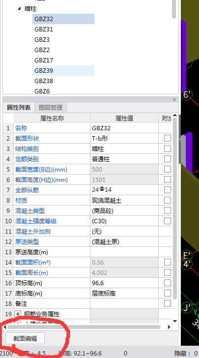
Task: Click axis marker 4' in viewport
Action: click(x=187, y=264)
